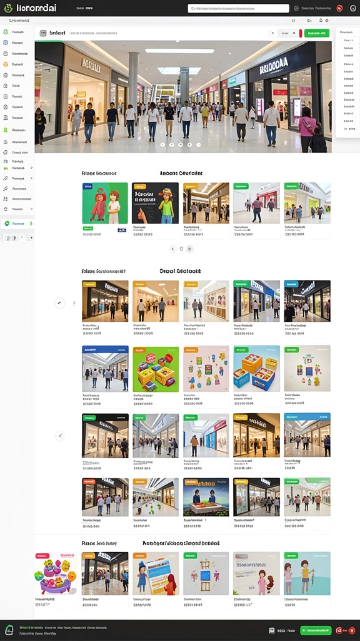Select the brush icon below the pencil in sidebar
Screen dimensions: 360x641
tap(6, 188)
